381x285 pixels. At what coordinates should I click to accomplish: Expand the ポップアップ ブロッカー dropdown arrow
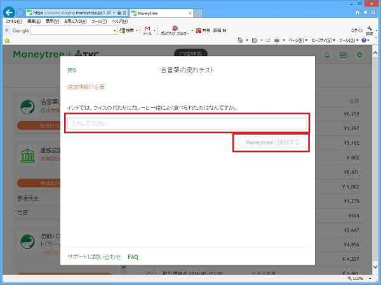192,30
